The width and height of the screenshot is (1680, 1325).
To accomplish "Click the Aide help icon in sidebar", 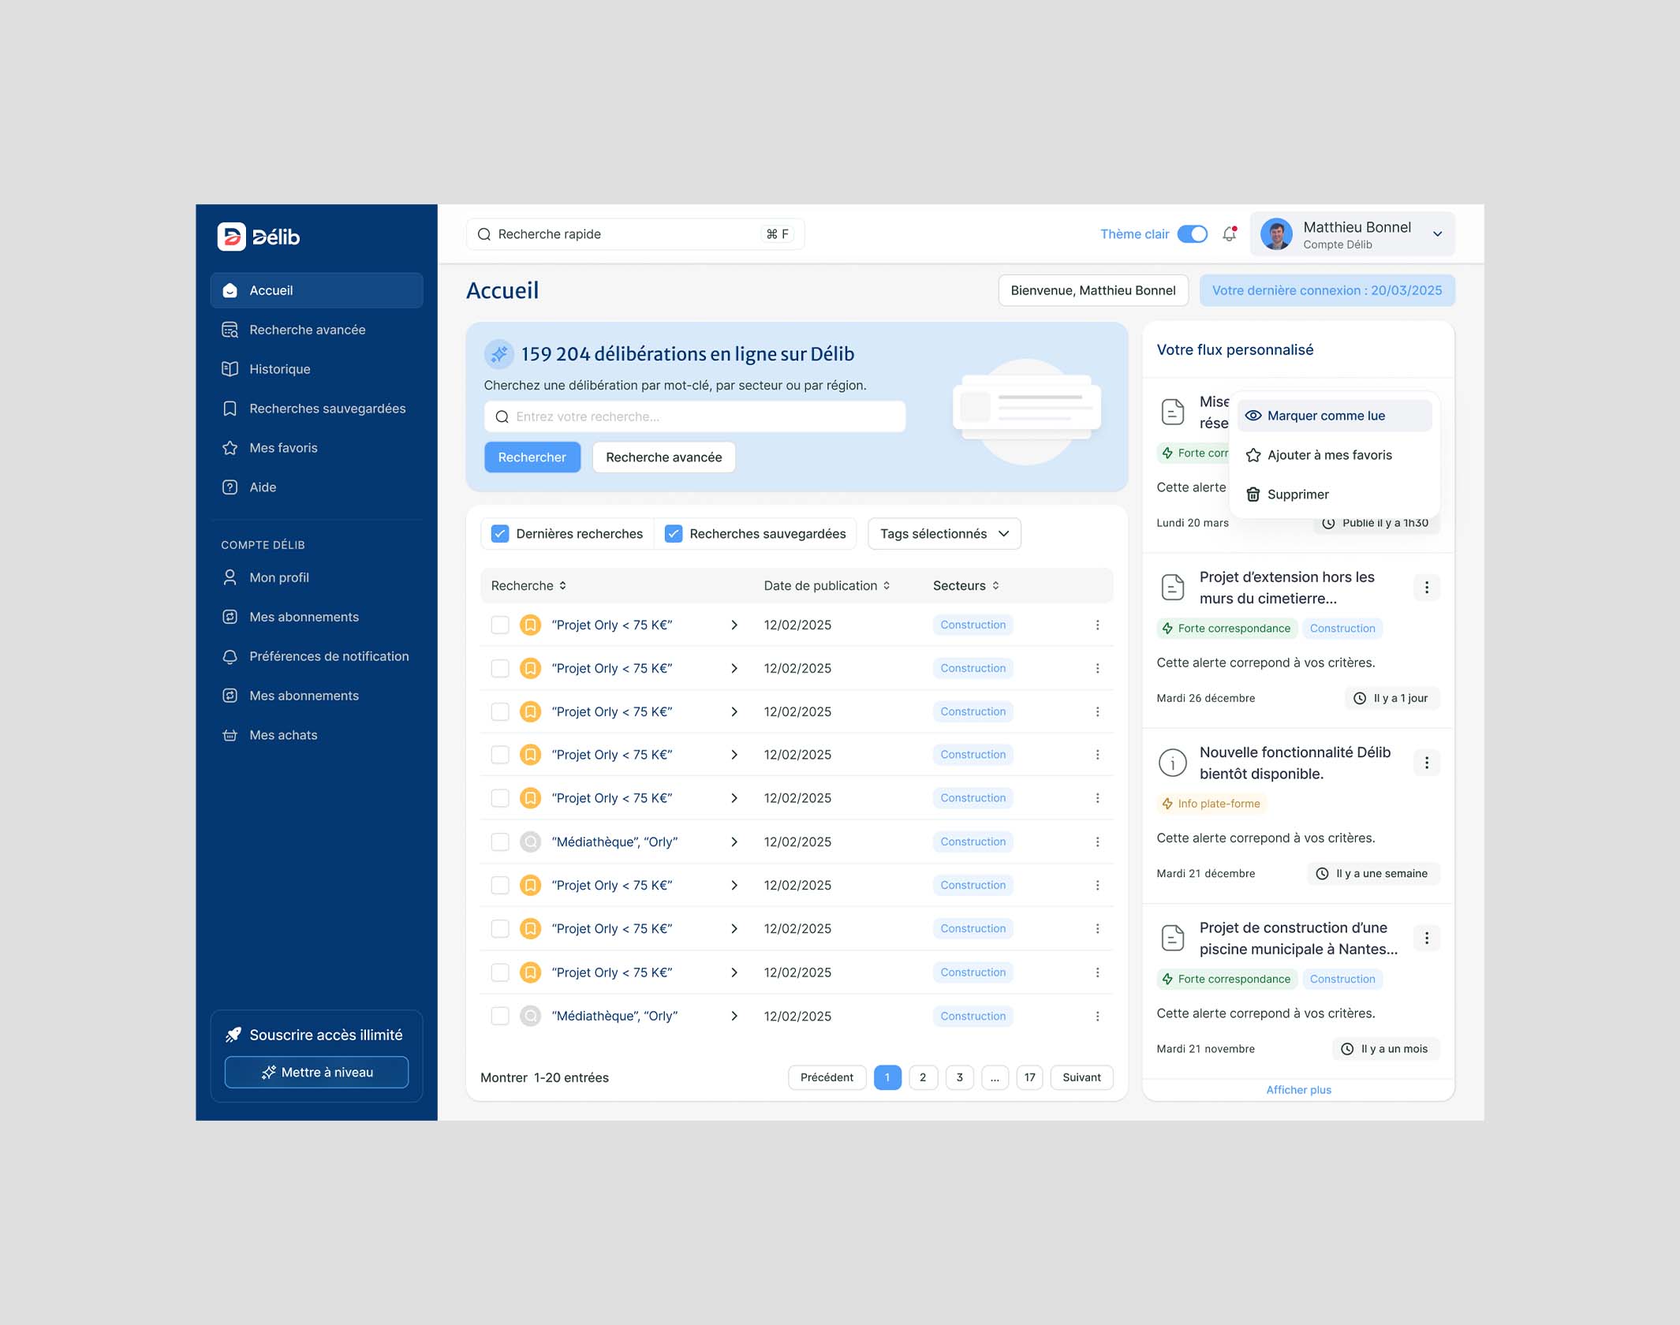I will [230, 487].
